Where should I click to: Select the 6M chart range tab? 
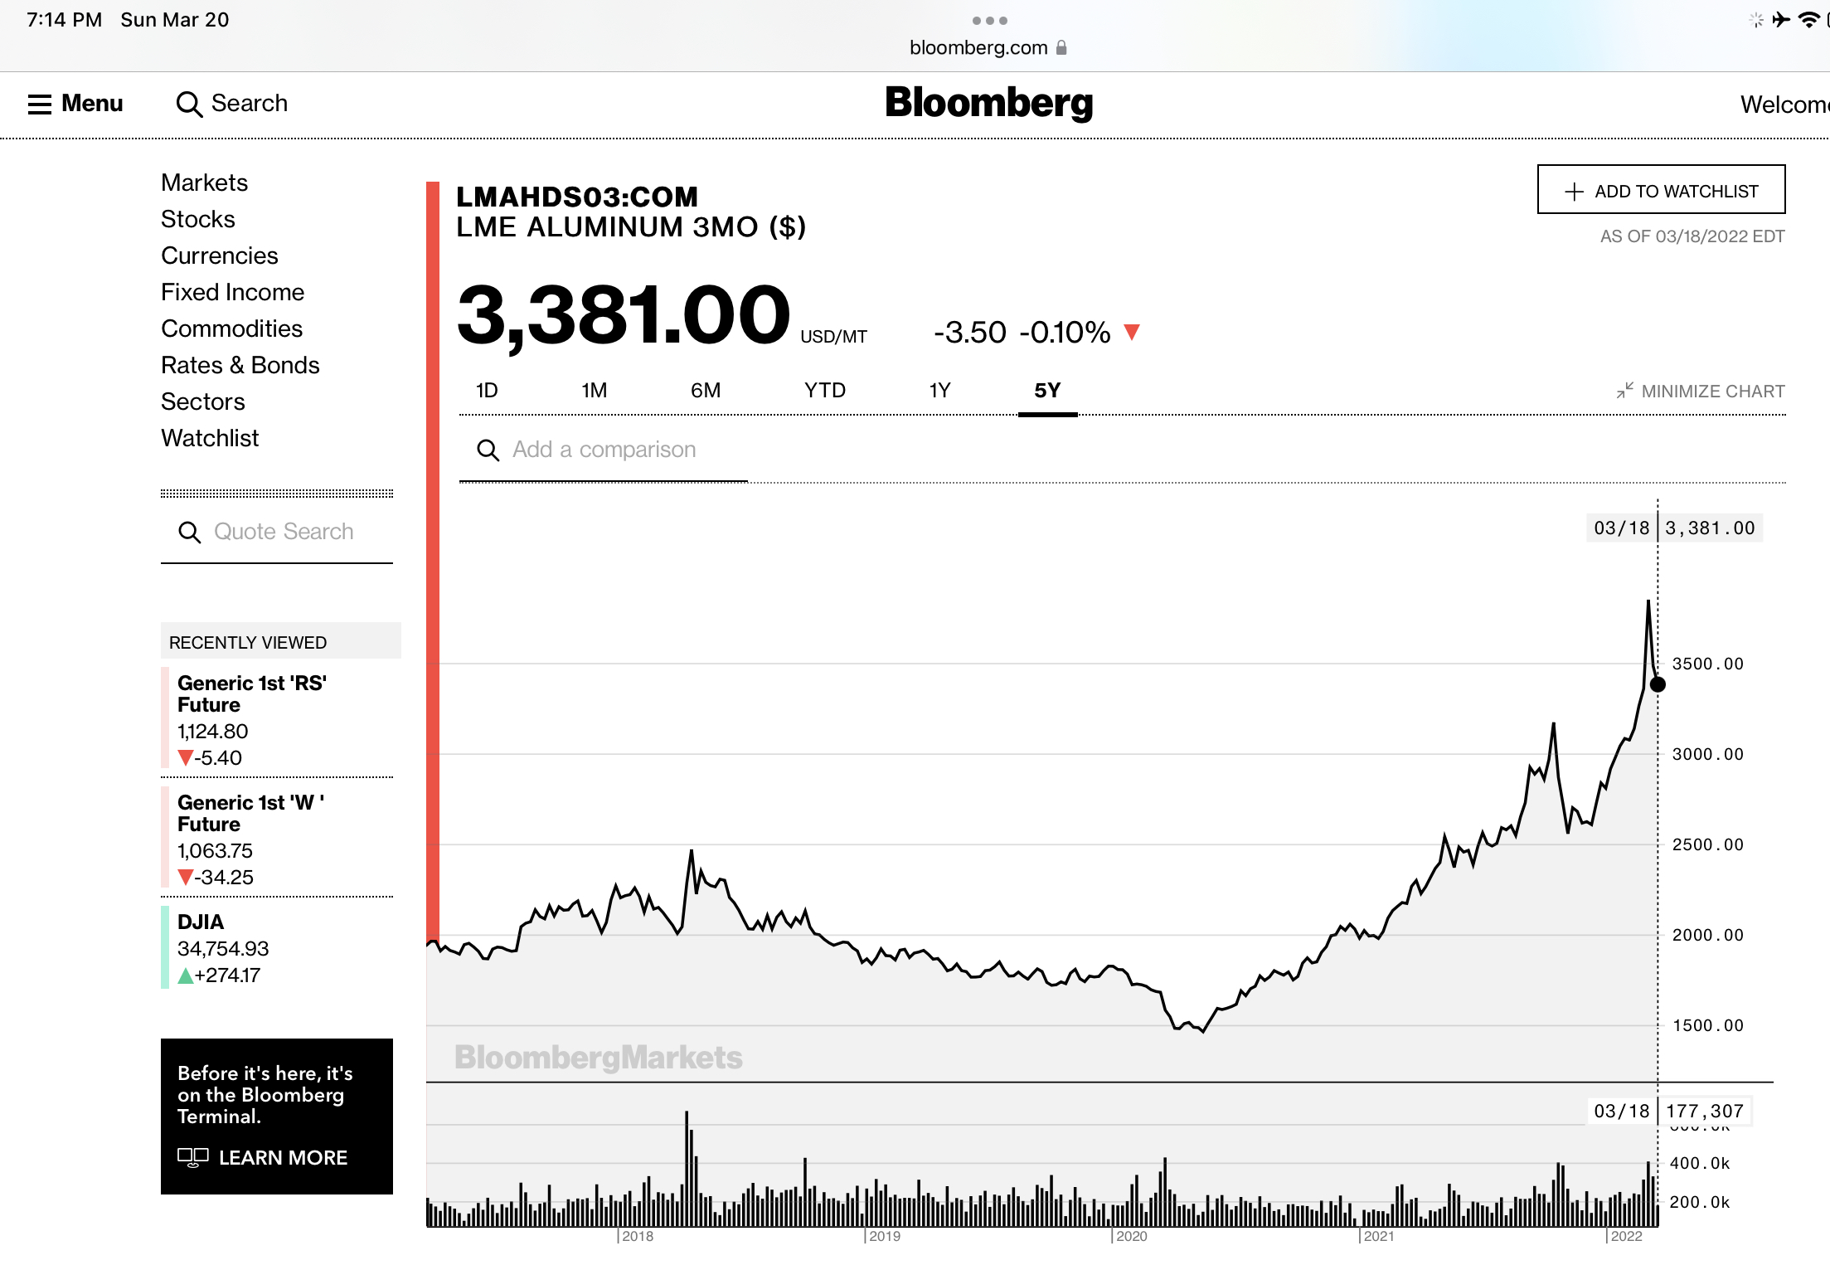(x=706, y=391)
